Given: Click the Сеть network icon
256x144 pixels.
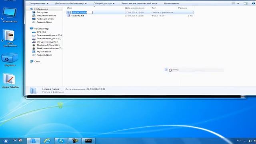Looking at the screenshot, I should (x=32, y=61).
